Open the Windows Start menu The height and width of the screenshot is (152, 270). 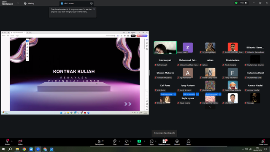tap(3, 149)
